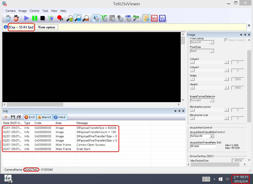Open the Control menu

(x=34, y=11)
